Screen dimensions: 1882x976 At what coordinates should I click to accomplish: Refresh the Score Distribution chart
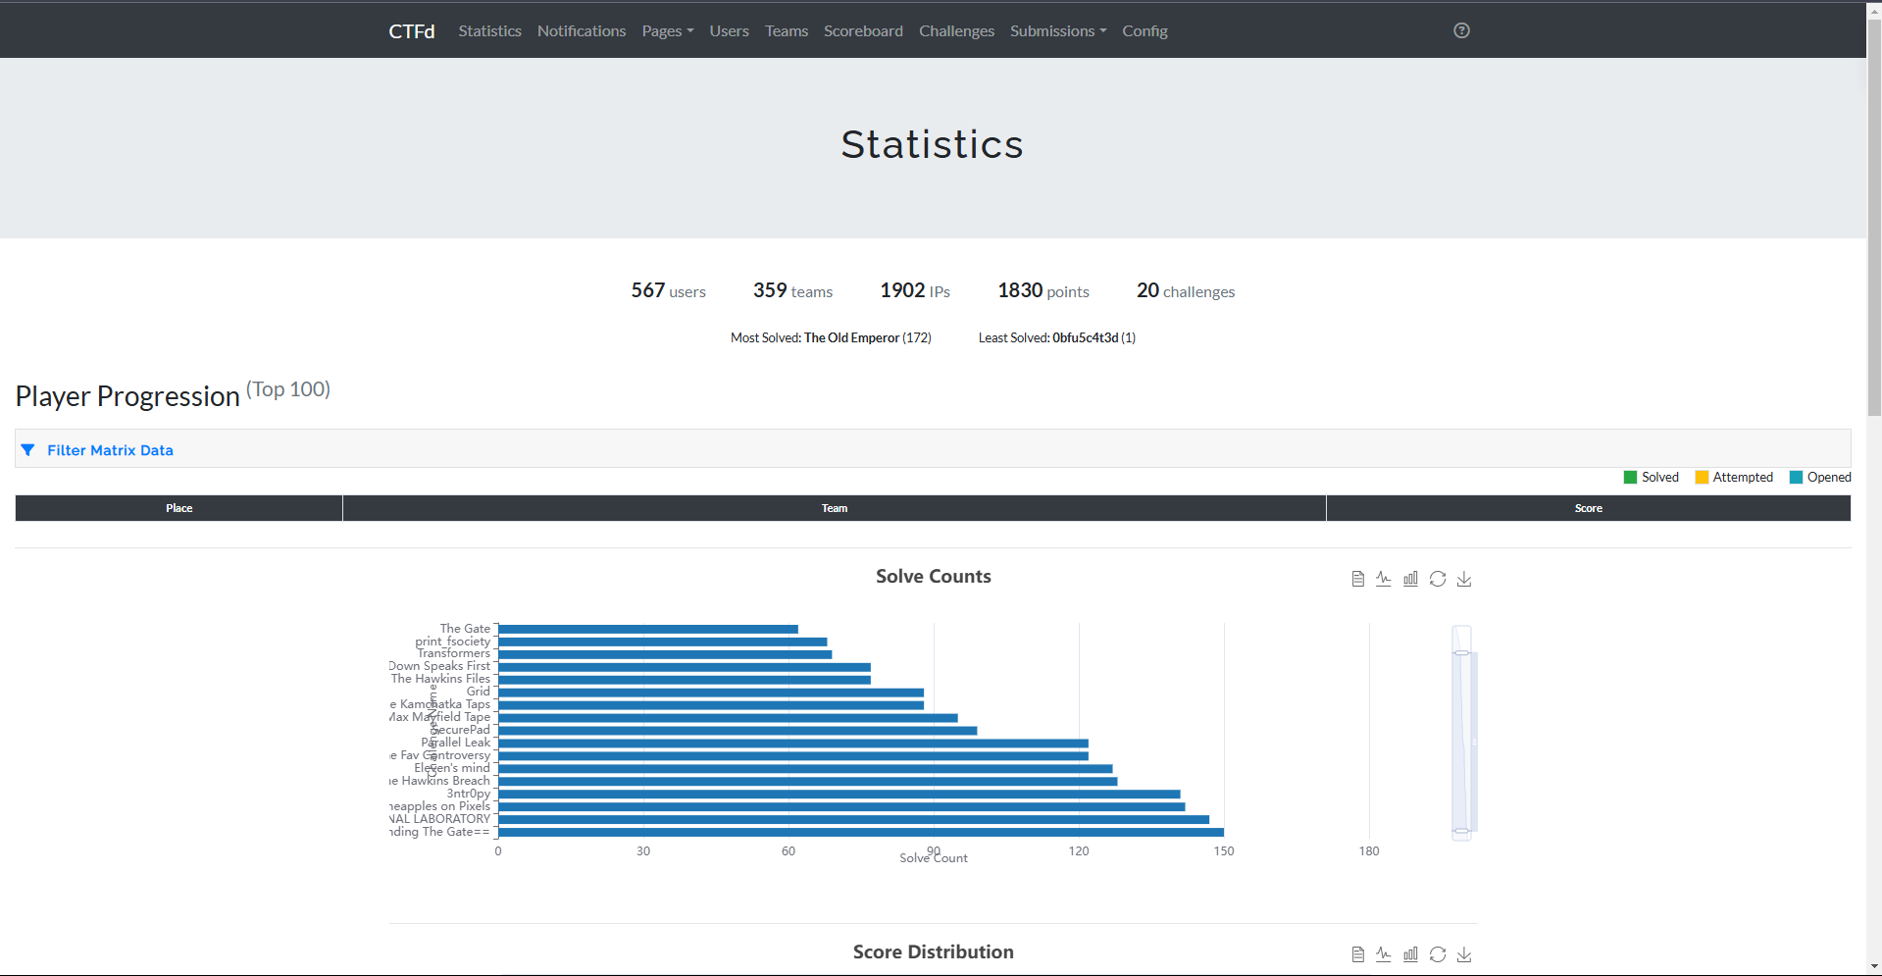(x=1437, y=953)
